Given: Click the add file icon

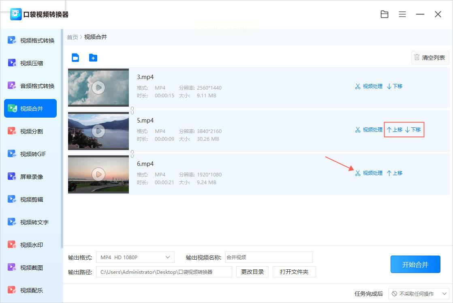Looking at the screenshot, I should tap(75, 58).
